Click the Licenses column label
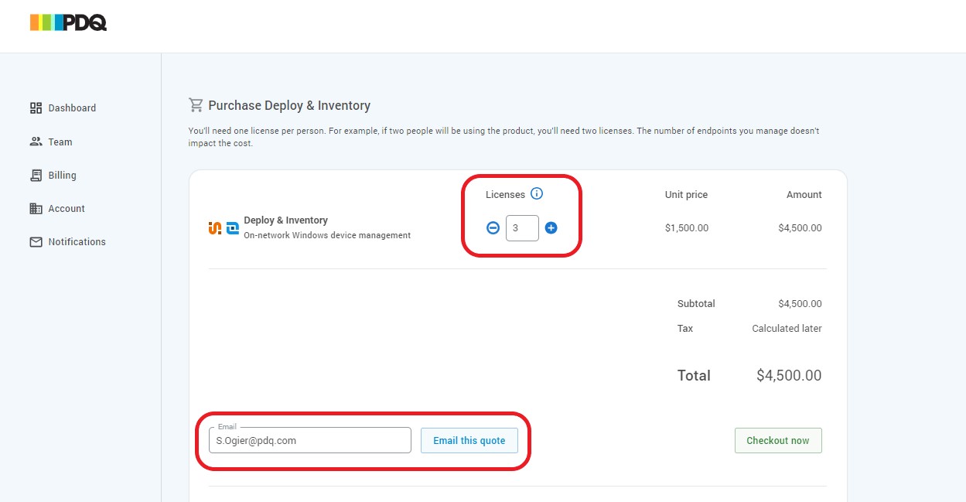The width and height of the screenshot is (966, 502). (505, 195)
